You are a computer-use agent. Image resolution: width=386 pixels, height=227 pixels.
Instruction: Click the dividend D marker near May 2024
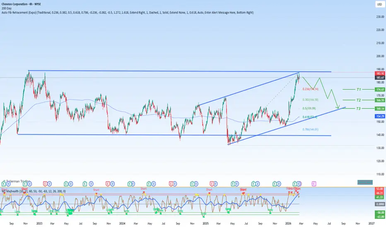[153, 184]
